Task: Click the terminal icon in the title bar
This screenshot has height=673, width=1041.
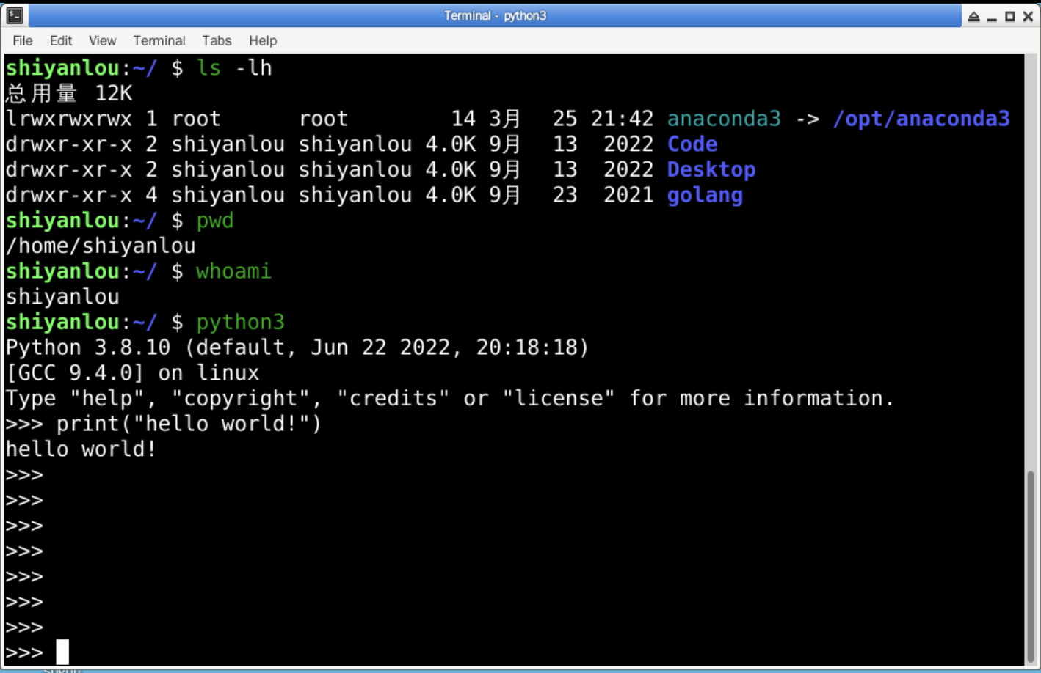Action: tap(15, 15)
